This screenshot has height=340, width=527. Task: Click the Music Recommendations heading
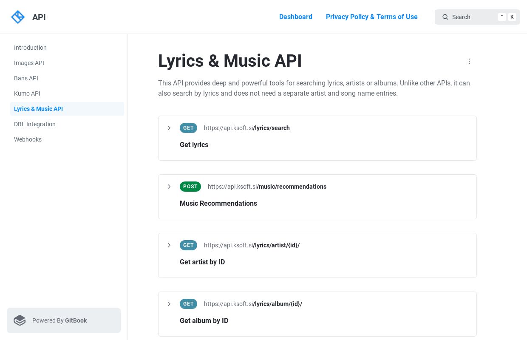pyautogui.click(x=218, y=203)
